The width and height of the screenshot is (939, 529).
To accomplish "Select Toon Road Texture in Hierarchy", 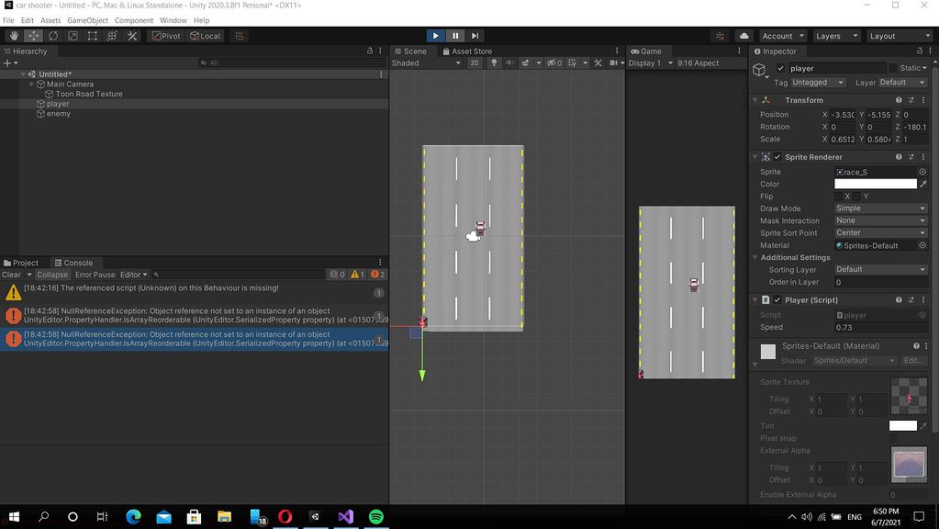I will click(x=89, y=94).
